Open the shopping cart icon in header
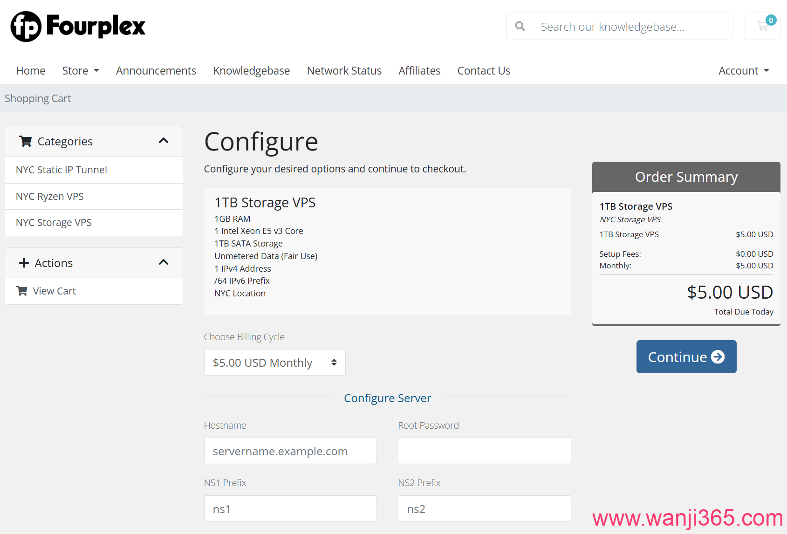This screenshot has height=534, width=787. tap(763, 26)
